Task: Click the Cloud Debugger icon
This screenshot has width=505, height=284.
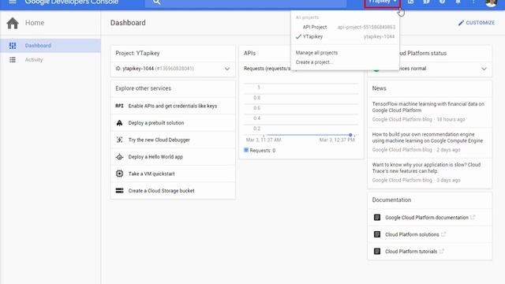Action: (119, 140)
